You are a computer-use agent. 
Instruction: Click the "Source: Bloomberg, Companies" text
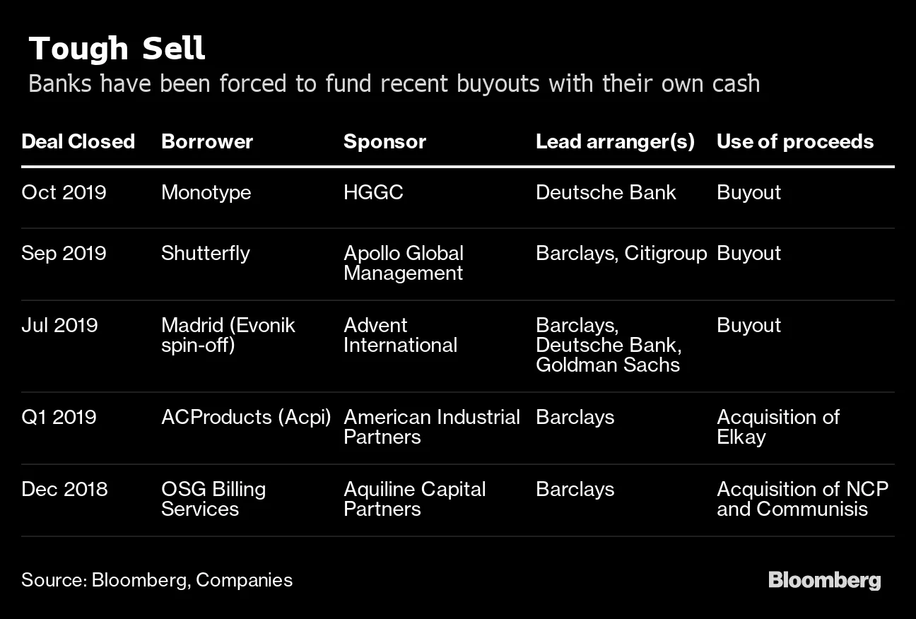(x=157, y=580)
